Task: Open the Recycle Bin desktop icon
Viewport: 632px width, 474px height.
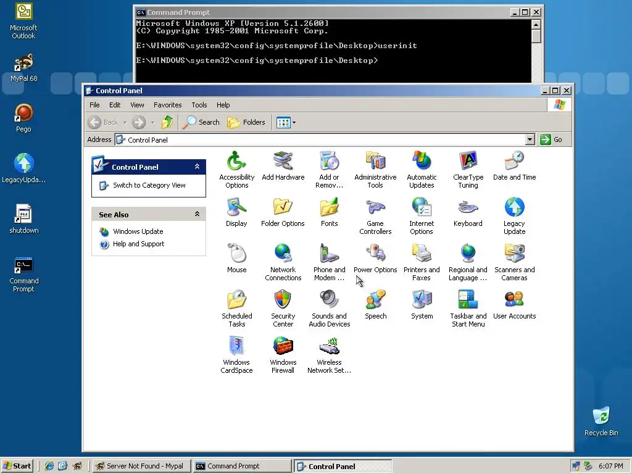Action: (x=601, y=421)
